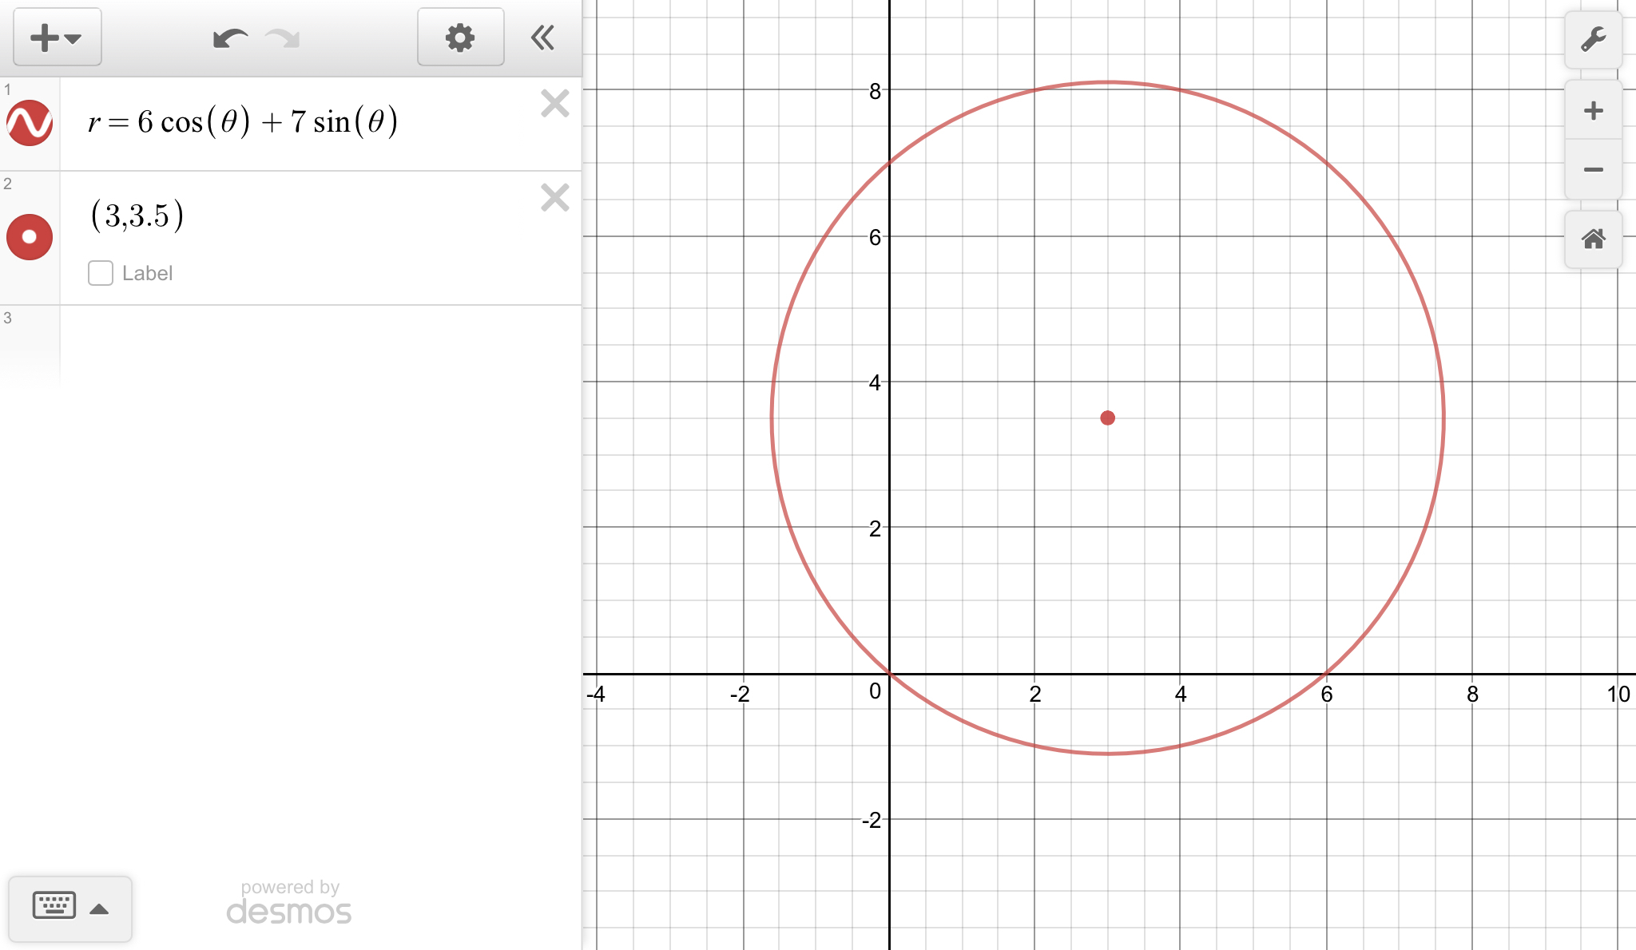Screen dimensions: 1636x950
Task: Click the Undo arrow
Action: [230, 38]
